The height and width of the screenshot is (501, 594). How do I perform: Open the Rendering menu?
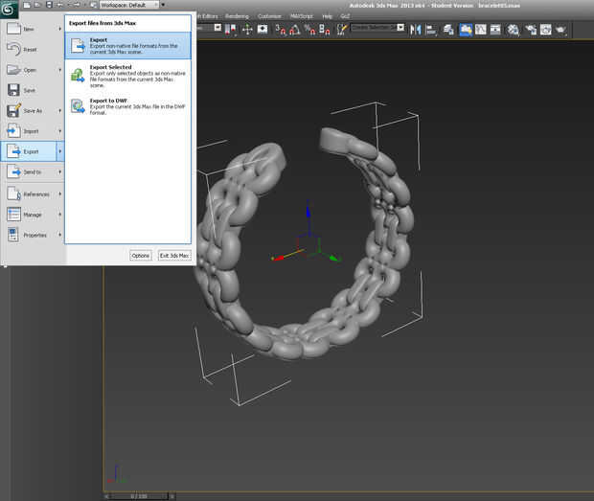coord(237,16)
